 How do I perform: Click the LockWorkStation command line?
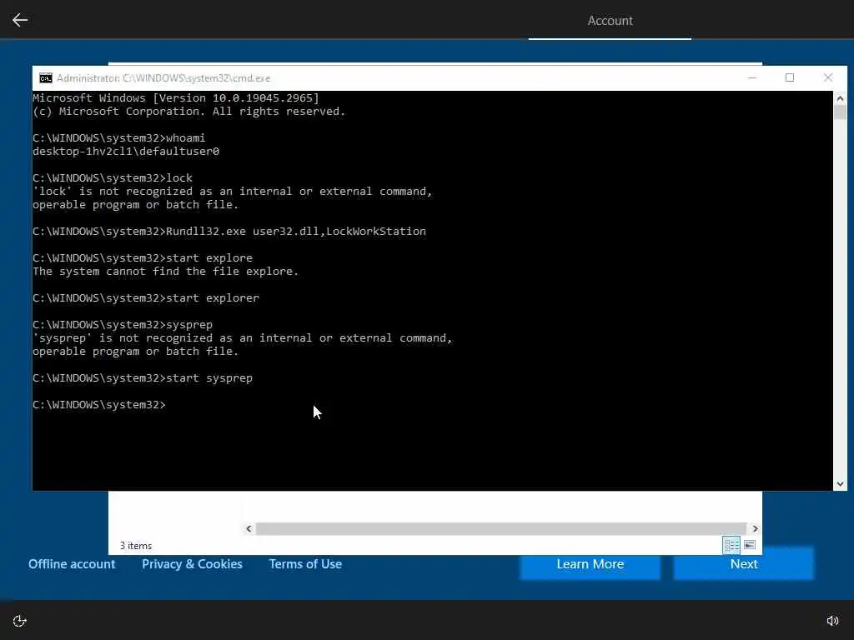[229, 232]
